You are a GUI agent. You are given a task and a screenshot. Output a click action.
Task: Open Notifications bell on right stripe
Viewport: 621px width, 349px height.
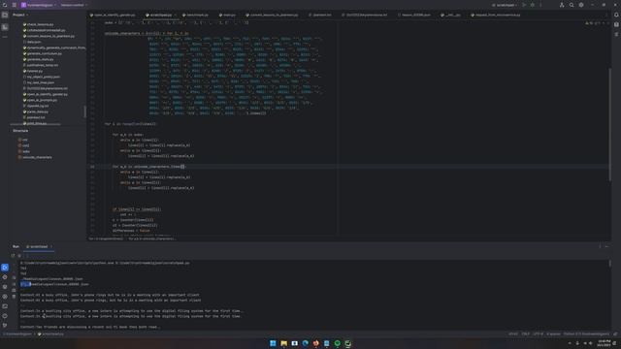[616, 15]
